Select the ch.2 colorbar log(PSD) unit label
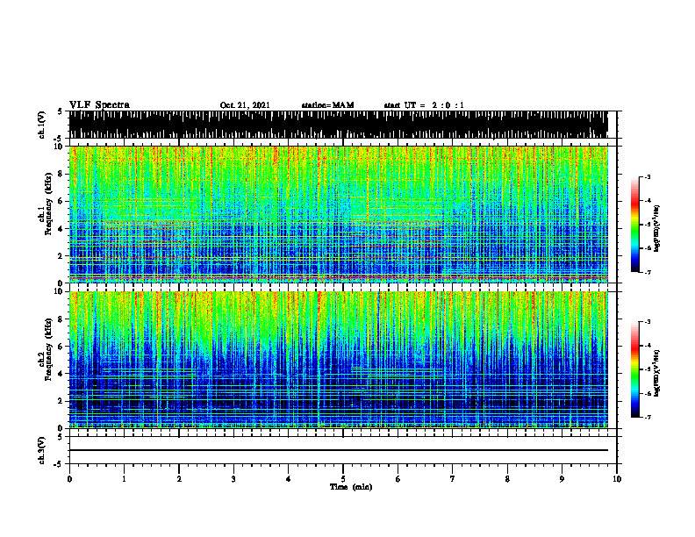Viewport: 695px width, 537px height. tap(657, 373)
